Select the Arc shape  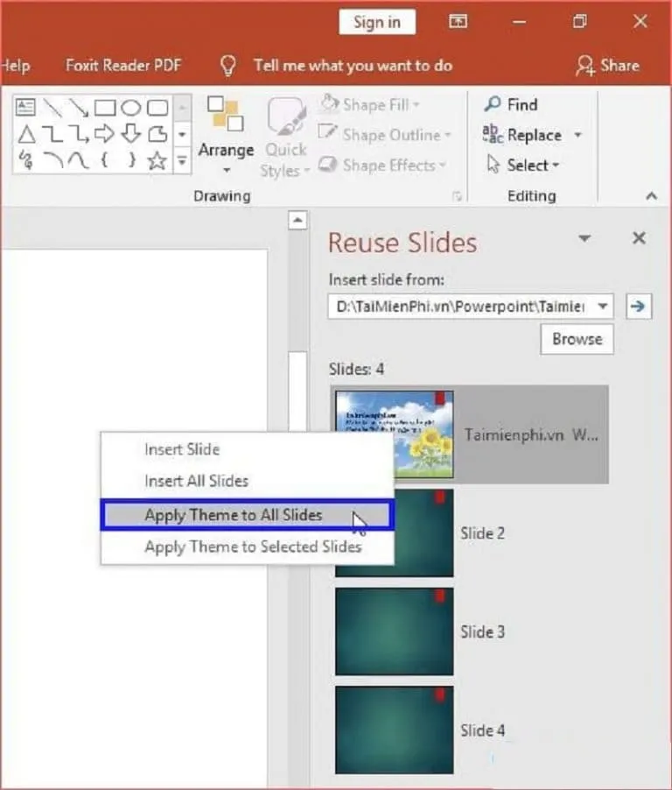pyautogui.click(x=53, y=160)
